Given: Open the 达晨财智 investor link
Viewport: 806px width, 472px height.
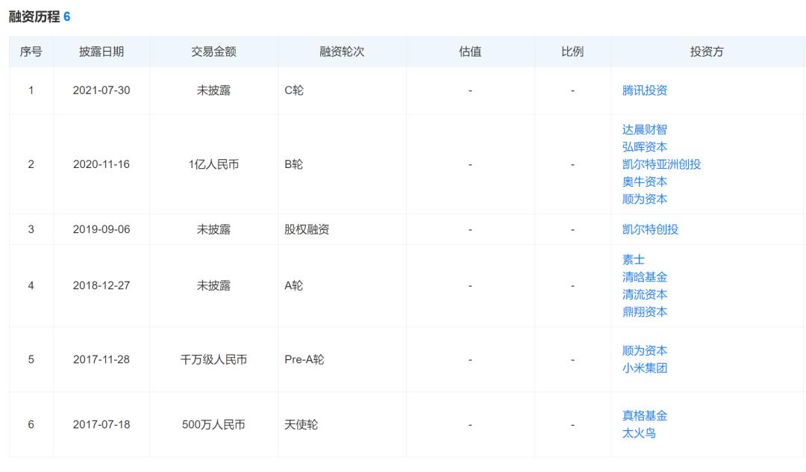Looking at the screenshot, I should 645,129.
